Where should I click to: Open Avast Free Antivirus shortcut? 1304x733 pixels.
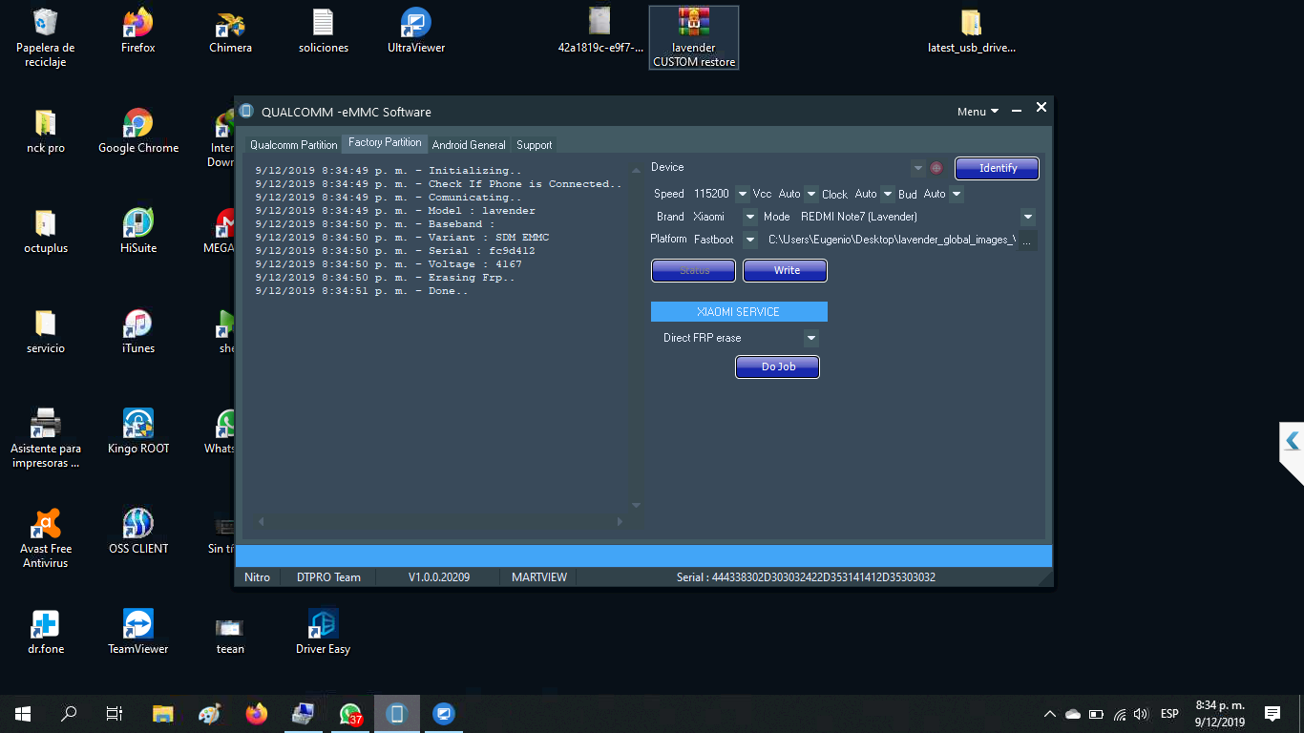click(x=45, y=538)
